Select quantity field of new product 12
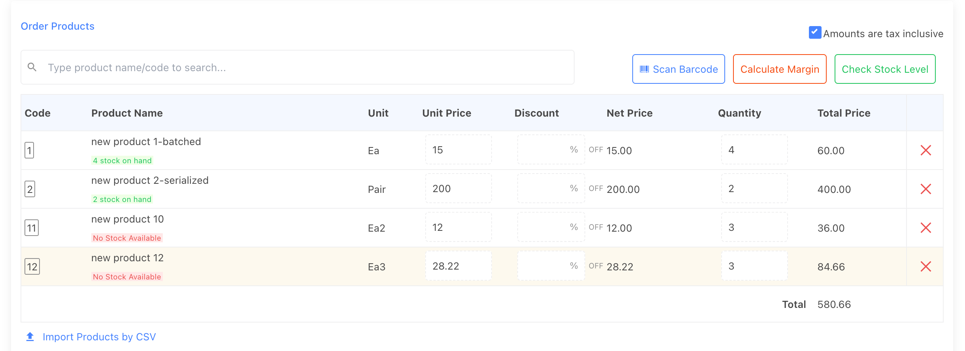The height and width of the screenshot is (351, 965). point(754,266)
